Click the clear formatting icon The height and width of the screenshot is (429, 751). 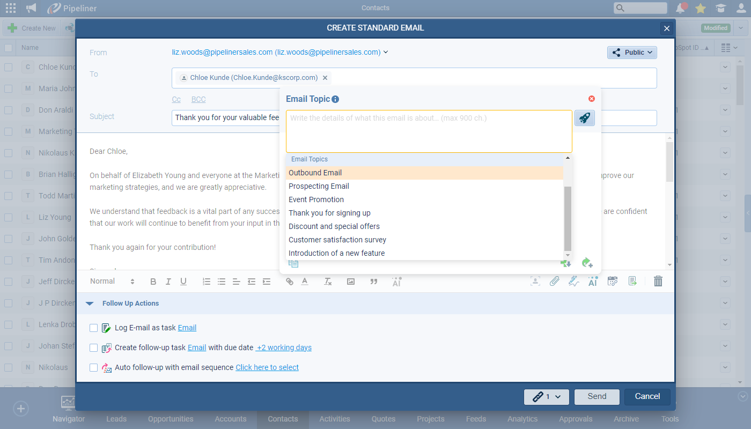pyautogui.click(x=328, y=282)
